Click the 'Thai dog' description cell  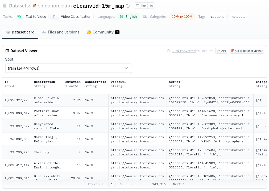click(47, 152)
